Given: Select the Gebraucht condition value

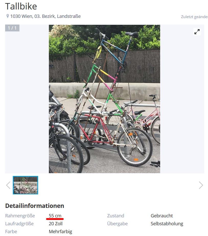Looking at the screenshot, I should point(162,216).
